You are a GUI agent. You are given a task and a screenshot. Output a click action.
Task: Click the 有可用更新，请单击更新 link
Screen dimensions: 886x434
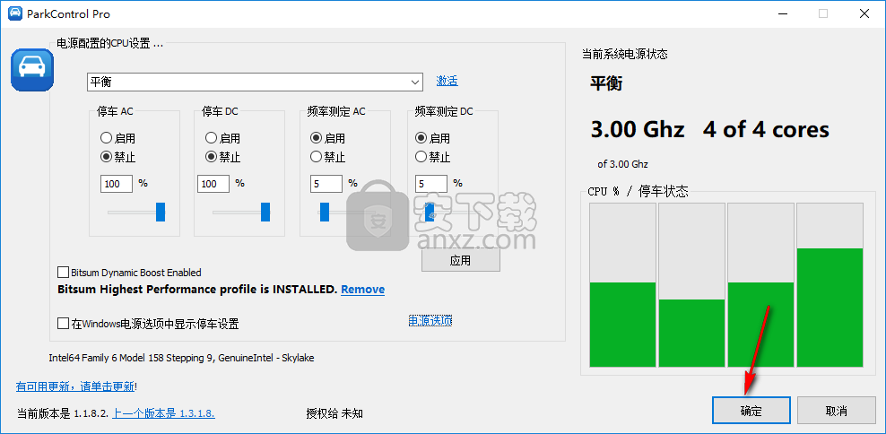(75, 386)
